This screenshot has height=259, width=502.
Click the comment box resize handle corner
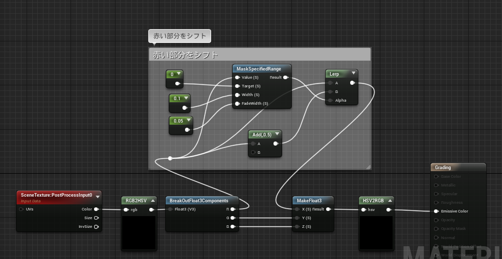(x=369, y=167)
